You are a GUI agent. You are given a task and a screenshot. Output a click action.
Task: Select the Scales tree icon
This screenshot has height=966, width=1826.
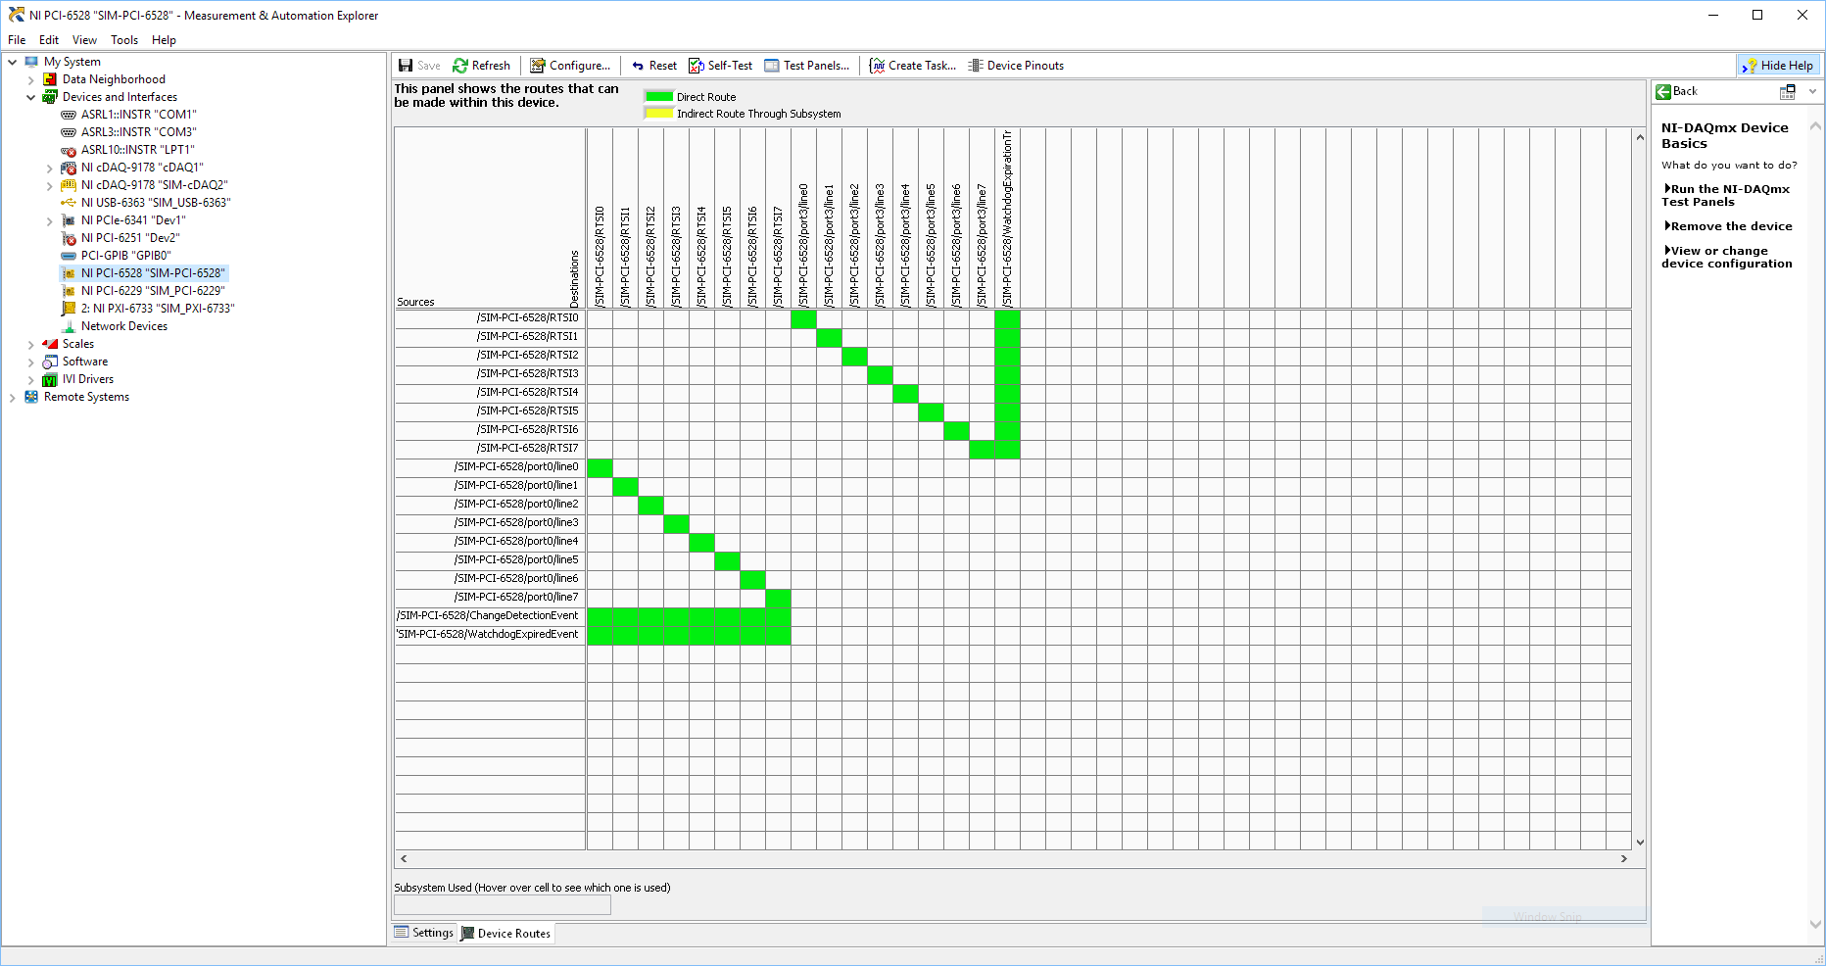pos(50,344)
